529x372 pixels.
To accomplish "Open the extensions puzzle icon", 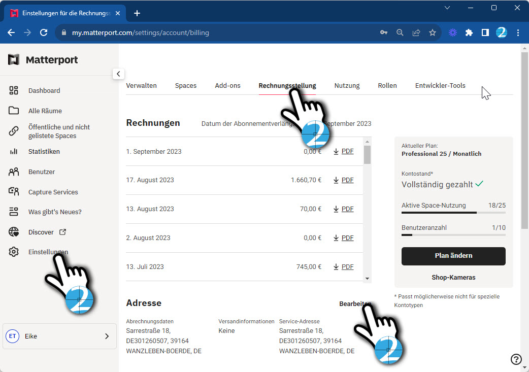I will point(469,32).
